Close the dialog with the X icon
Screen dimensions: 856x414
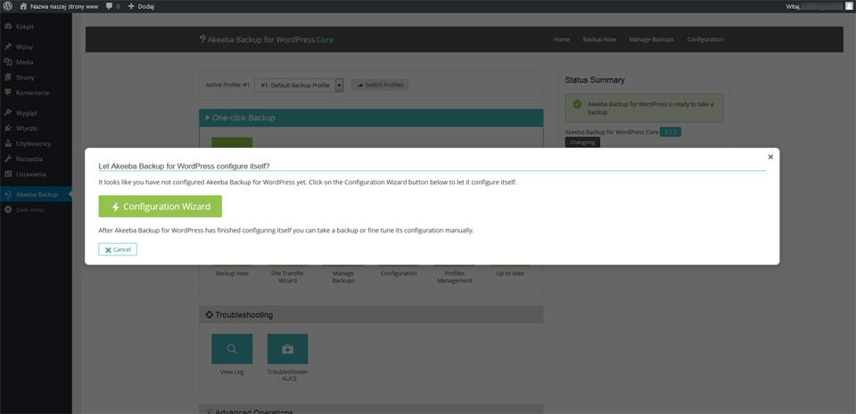[770, 157]
